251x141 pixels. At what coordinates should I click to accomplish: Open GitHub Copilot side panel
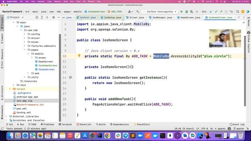tap(249, 42)
